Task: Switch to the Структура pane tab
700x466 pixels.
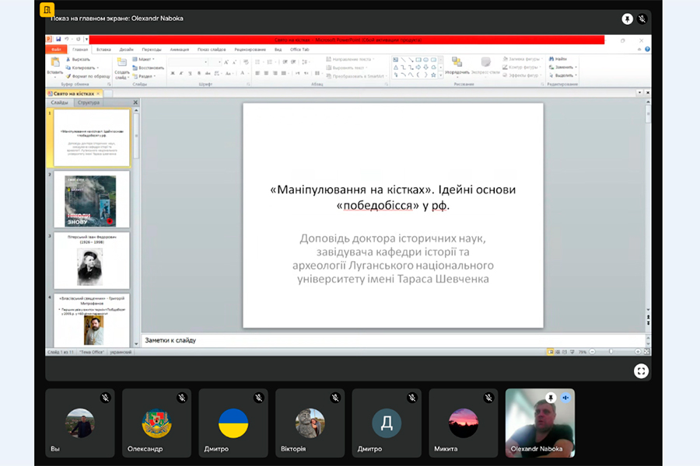Action: click(x=89, y=103)
